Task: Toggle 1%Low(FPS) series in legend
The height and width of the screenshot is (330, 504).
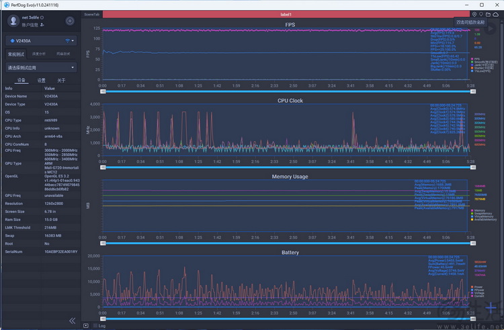Action: point(481,71)
